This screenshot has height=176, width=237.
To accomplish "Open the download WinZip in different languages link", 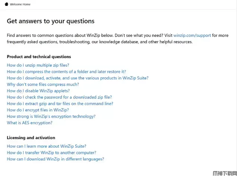I will pos(55,159).
